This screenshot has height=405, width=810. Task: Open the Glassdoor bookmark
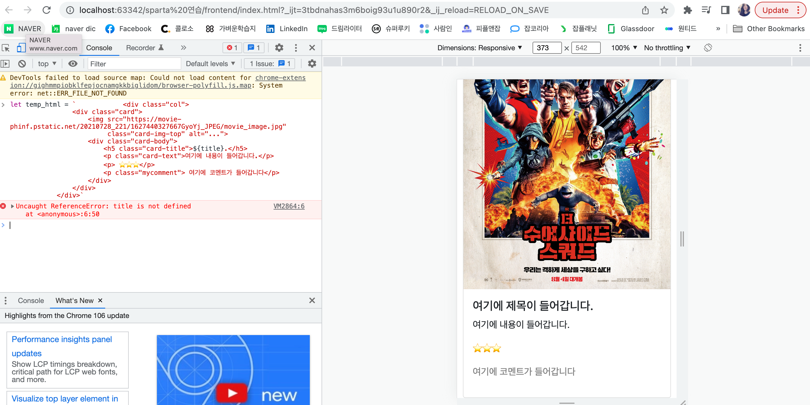click(x=631, y=29)
